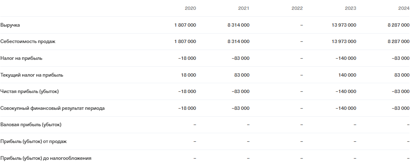This screenshot has height=168, width=416.
Task: Click the 2021 column header
Action: 243,8
